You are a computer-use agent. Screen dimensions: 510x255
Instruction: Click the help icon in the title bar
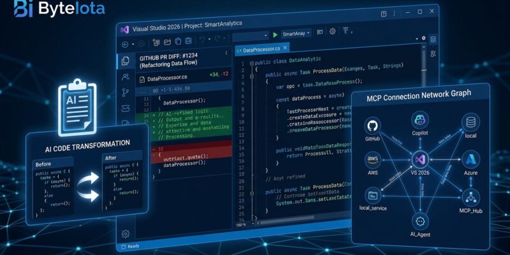(384, 13)
